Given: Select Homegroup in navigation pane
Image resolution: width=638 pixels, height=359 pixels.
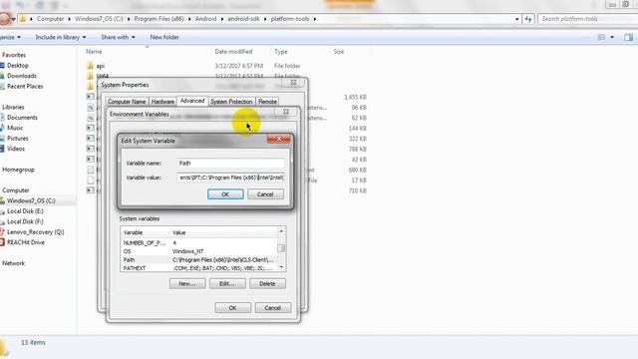Looking at the screenshot, I should [18, 170].
